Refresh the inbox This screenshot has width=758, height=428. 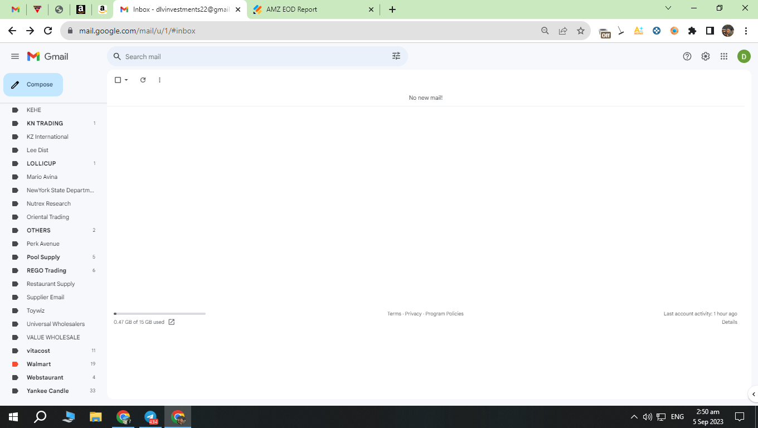click(143, 80)
